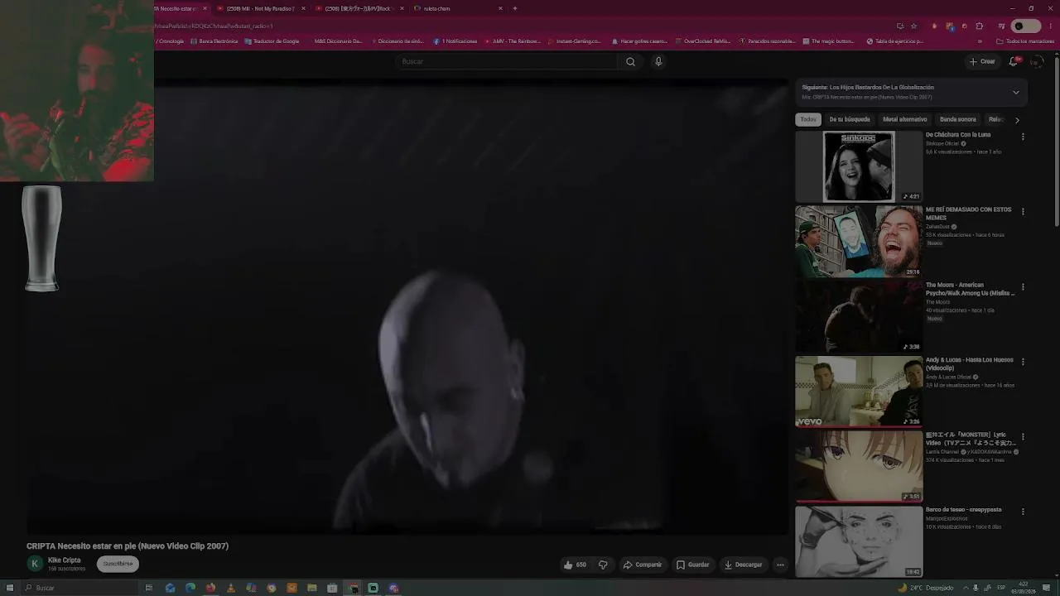Open VLC from the taskbar
The height and width of the screenshot is (596, 1060).
(x=231, y=588)
